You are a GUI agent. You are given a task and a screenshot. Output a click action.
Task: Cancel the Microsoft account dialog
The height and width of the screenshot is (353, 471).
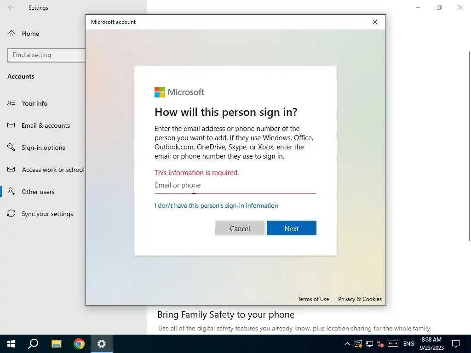click(240, 228)
